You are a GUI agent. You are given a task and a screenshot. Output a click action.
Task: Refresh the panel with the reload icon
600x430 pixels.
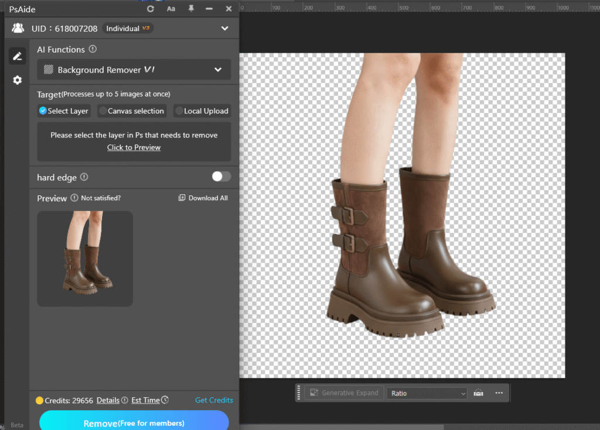click(x=151, y=9)
